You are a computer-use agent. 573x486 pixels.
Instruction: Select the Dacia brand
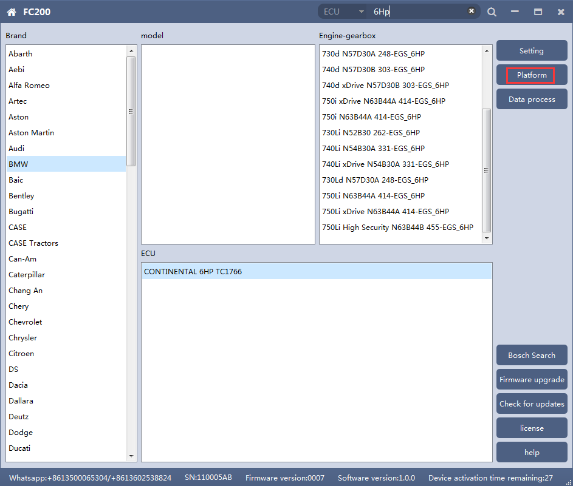coord(66,385)
